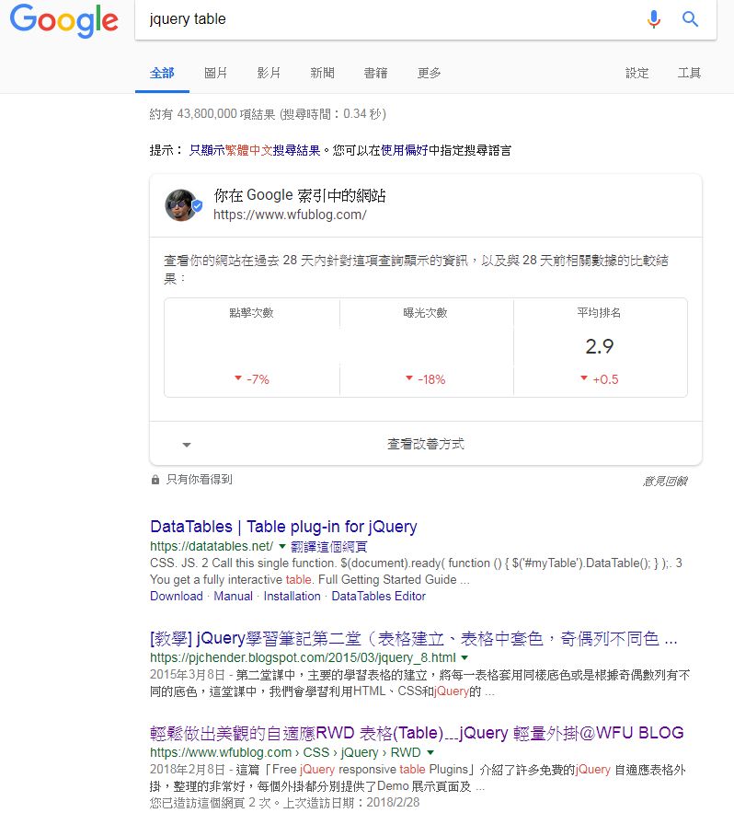Switch to the 影片 tab

(269, 73)
